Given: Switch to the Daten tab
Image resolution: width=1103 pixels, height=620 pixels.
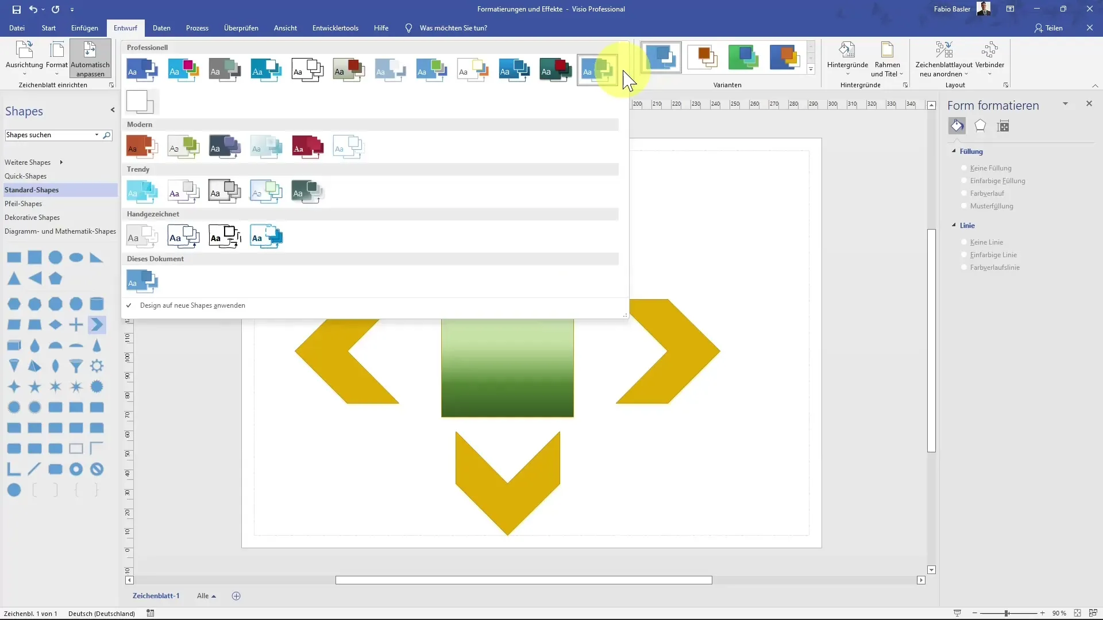Looking at the screenshot, I should point(161,28).
